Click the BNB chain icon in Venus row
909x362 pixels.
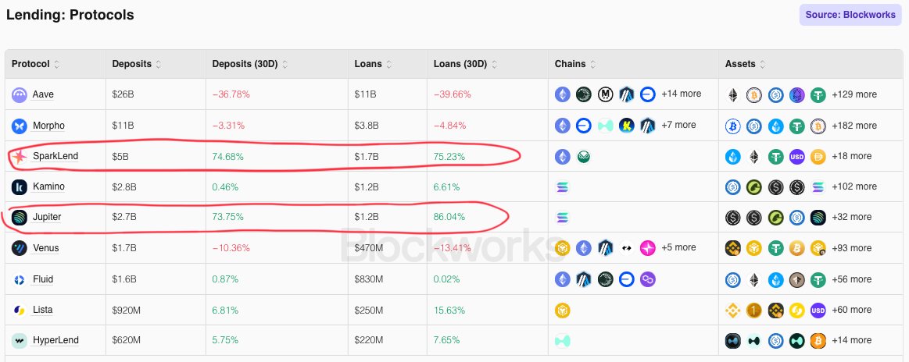point(562,248)
